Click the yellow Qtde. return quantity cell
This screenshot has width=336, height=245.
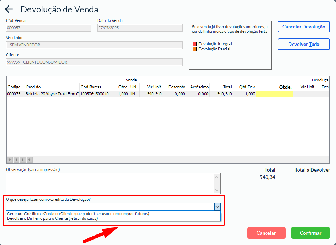[x=274, y=94]
